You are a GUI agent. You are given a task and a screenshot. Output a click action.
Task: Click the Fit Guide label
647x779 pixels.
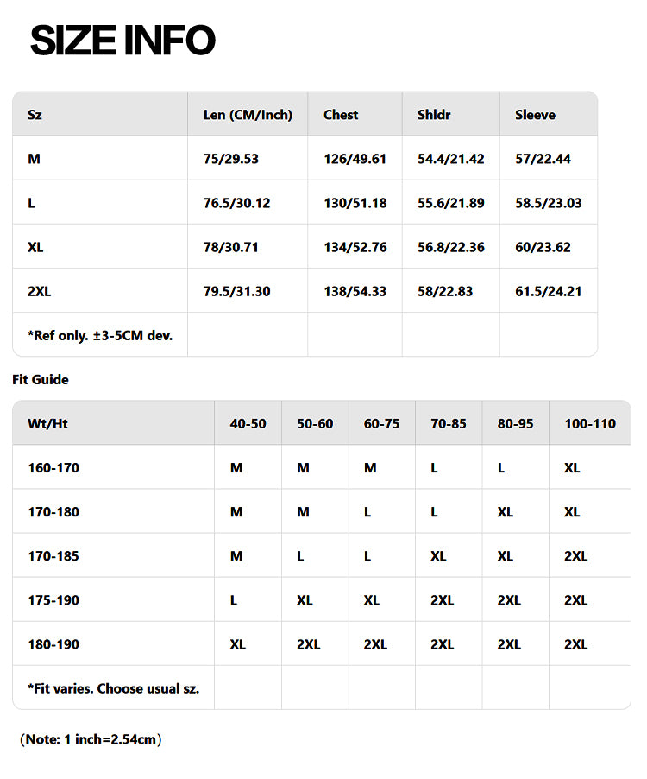(x=41, y=379)
